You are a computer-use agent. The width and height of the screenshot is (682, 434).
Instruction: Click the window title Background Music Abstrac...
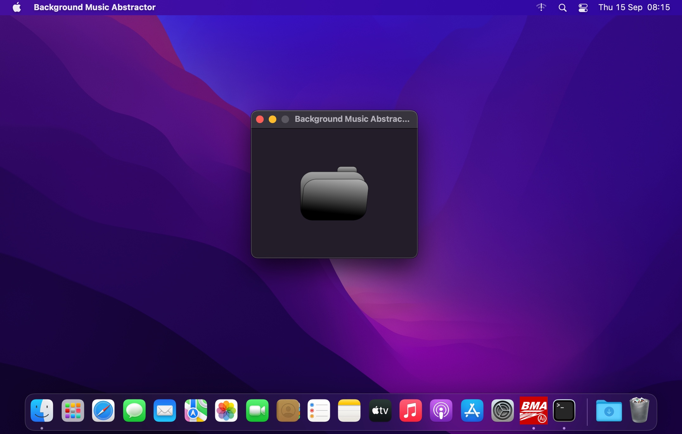point(352,119)
